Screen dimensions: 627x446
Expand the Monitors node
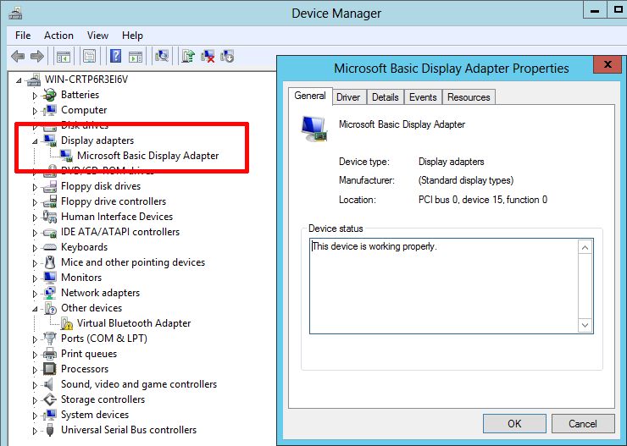point(35,278)
